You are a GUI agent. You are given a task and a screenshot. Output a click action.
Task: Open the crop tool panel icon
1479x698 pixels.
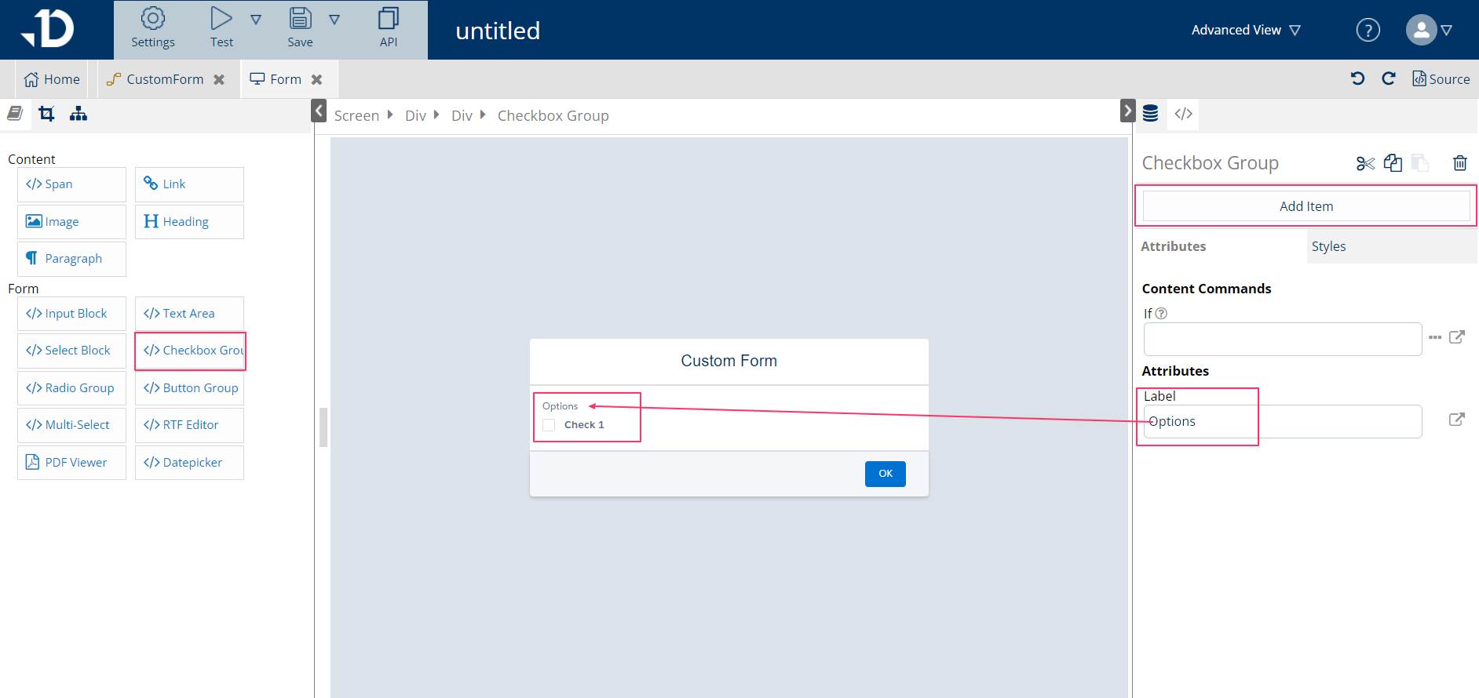pyautogui.click(x=47, y=114)
